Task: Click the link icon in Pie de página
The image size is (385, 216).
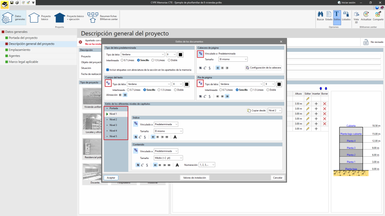Action: pos(200,83)
